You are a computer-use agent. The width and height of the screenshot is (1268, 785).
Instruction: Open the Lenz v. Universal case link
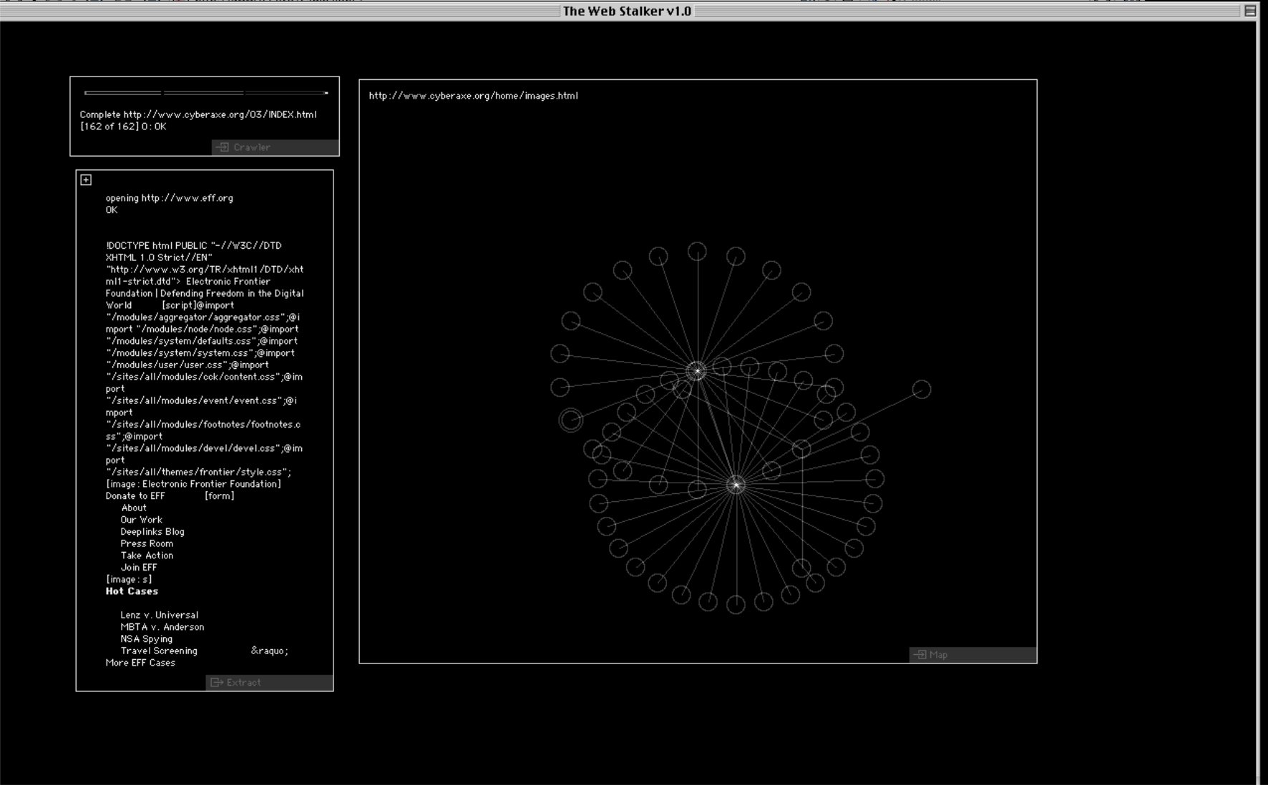pyautogui.click(x=159, y=616)
